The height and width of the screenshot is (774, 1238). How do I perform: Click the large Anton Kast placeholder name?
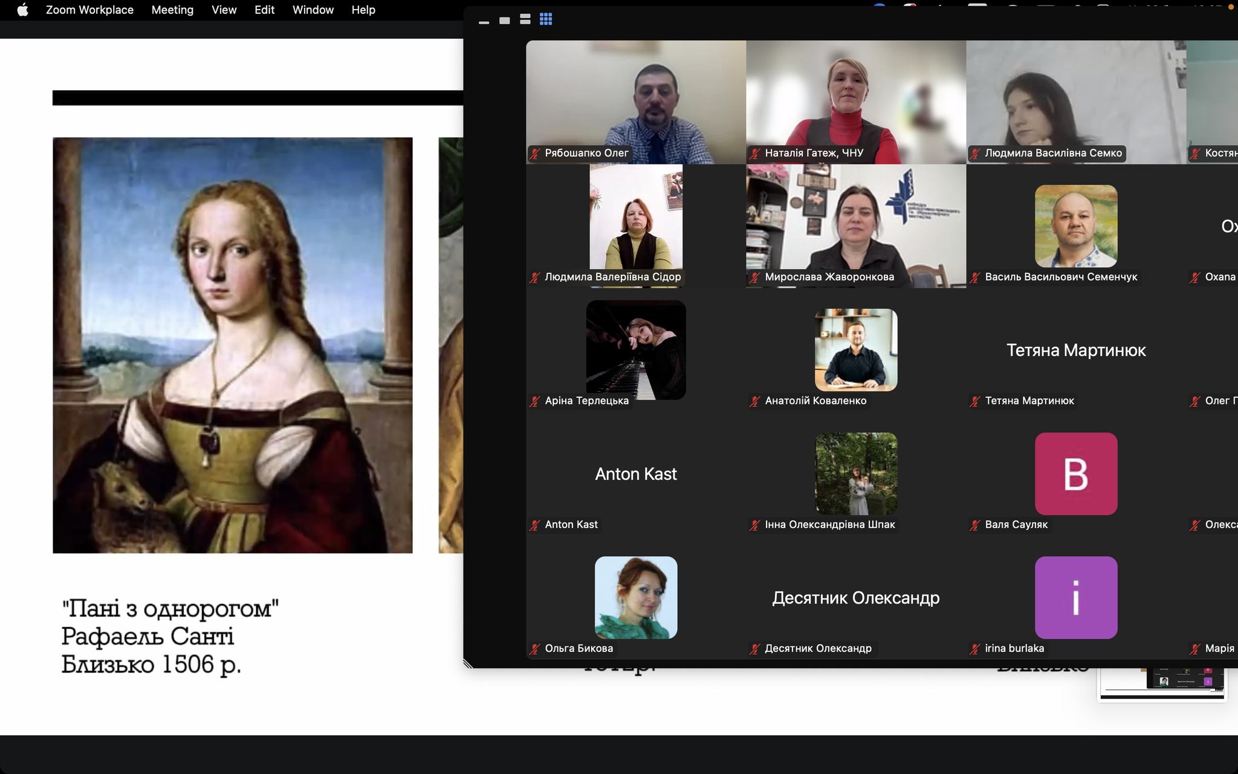point(636,473)
